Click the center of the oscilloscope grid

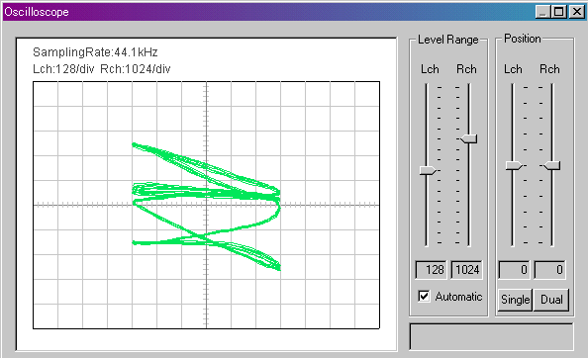tap(206, 205)
